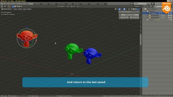173x97 pixels.
Task: Open the proportional falloff curve menu
Action: (80, 6)
